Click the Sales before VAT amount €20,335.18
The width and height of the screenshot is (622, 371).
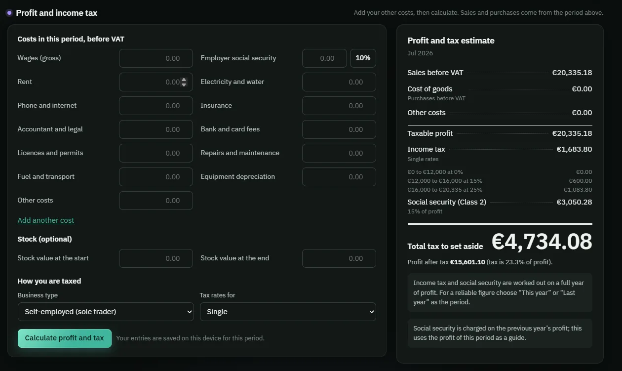coord(572,73)
